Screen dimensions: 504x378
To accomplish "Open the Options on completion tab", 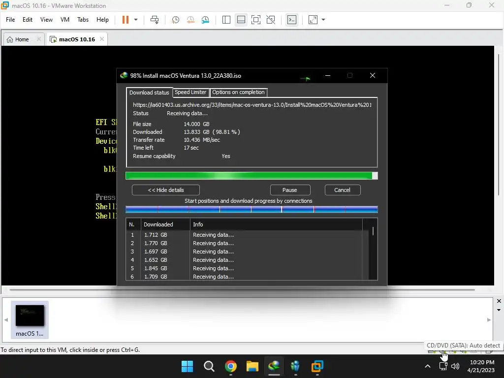I will (x=238, y=92).
